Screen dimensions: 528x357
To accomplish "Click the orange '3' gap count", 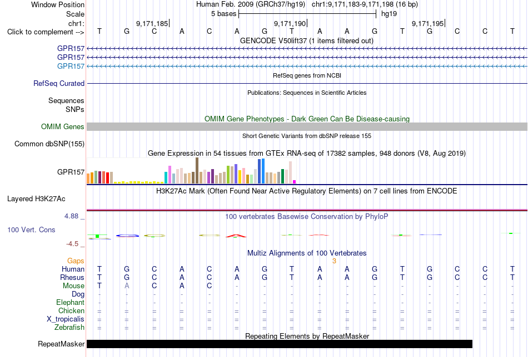I will click(334, 261).
